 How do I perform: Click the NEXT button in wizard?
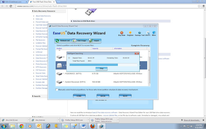click(x=125, y=96)
